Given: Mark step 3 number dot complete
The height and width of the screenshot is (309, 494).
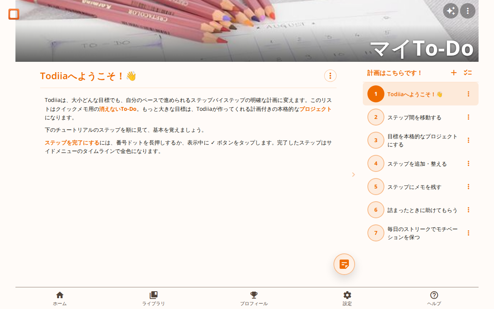Looking at the screenshot, I should (x=376, y=140).
